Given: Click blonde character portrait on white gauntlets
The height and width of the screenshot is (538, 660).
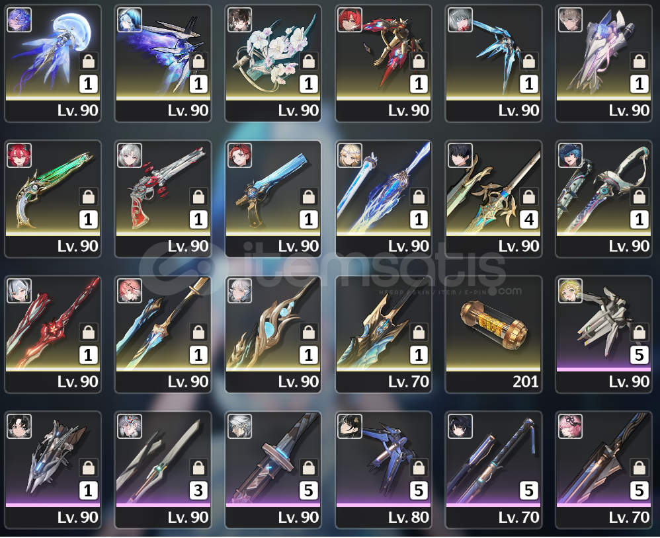Looking at the screenshot, I should (x=570, y=291).
